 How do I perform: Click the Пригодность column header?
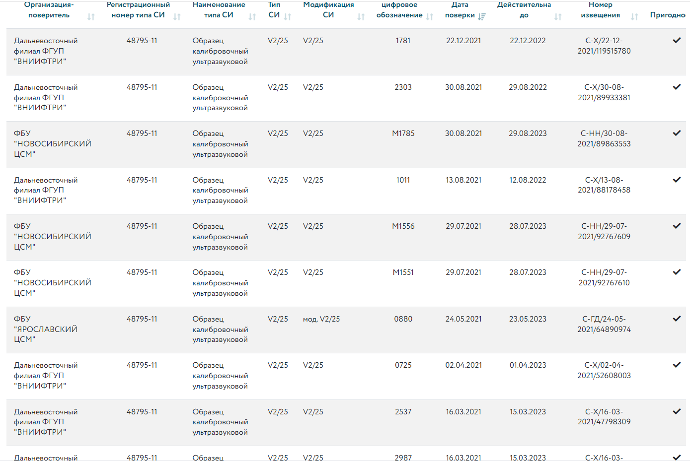click(x=668, y=15)
